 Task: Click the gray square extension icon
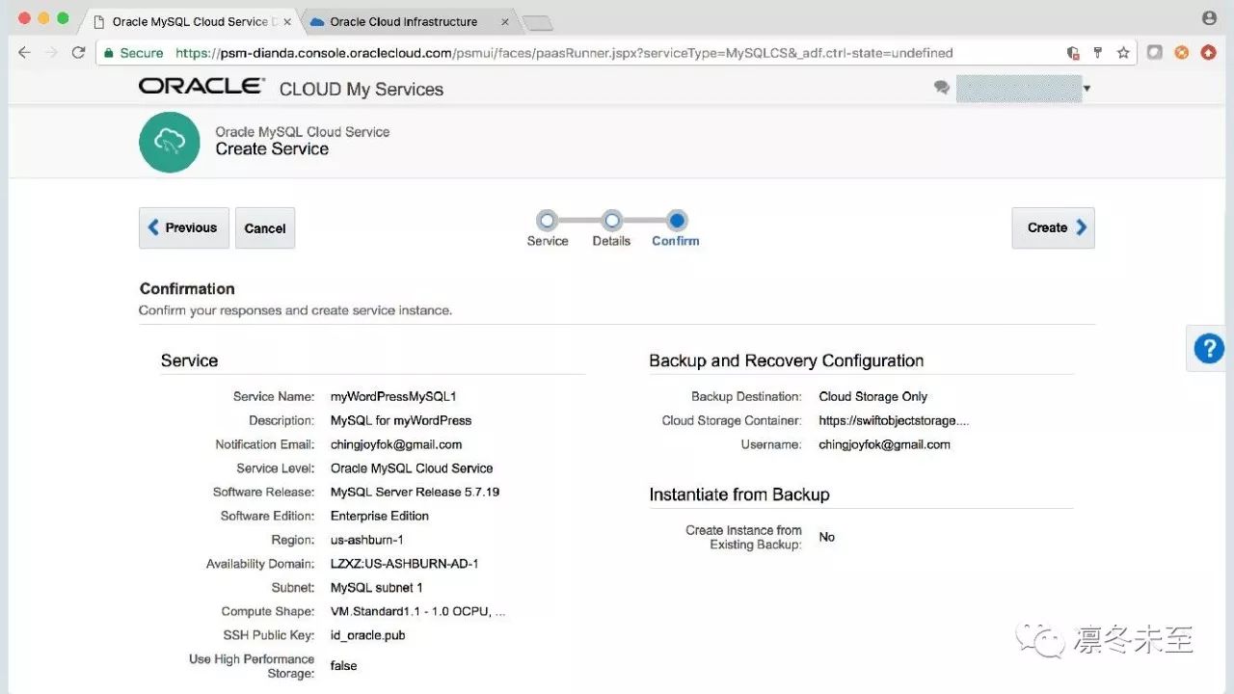pyautogui.click(x=1154, y=53)
